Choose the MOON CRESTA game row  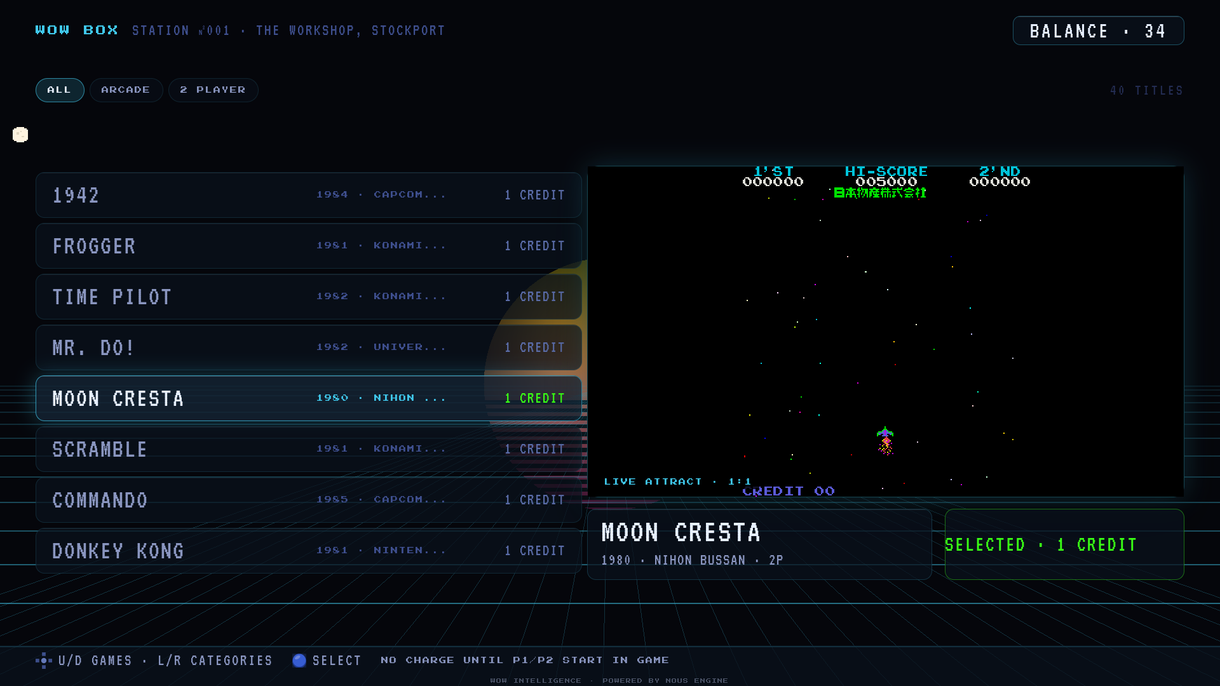click(309, 398)
